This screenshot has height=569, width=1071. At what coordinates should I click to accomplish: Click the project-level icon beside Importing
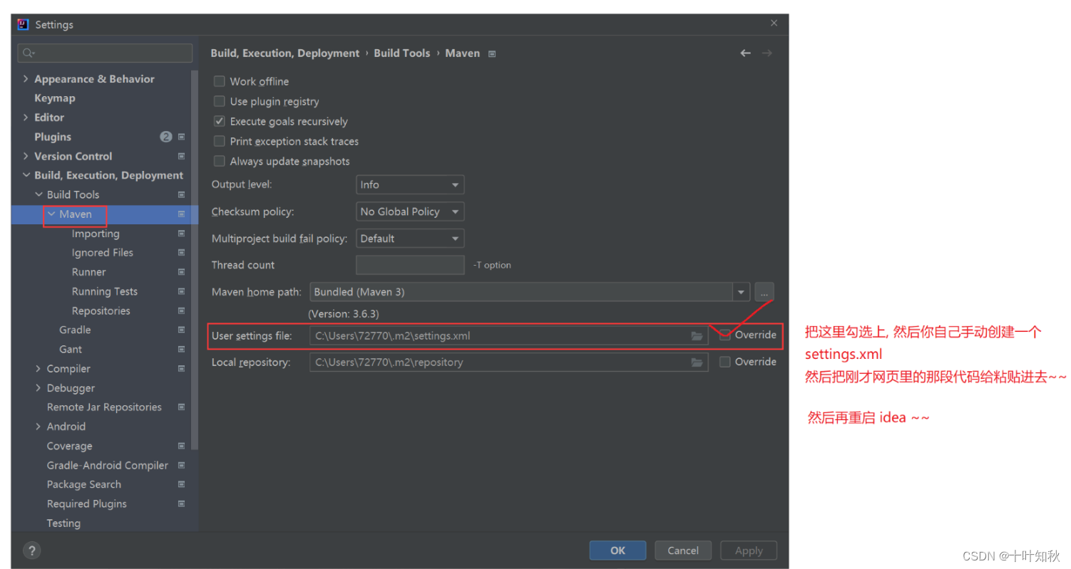pos(182,234)
